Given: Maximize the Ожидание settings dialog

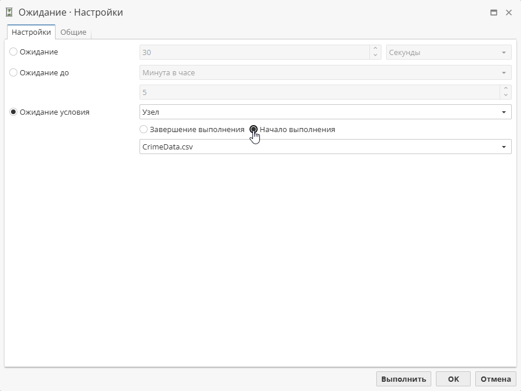Looking at the screenshot, I should tap(494, 12).
